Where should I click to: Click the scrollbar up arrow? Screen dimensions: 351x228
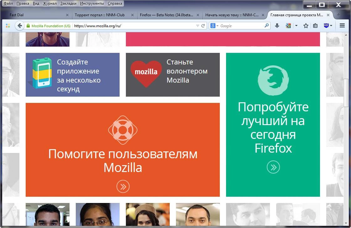346,35
